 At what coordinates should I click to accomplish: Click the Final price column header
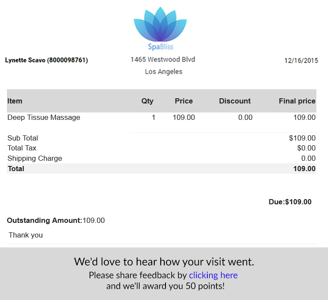coord(297,101)
